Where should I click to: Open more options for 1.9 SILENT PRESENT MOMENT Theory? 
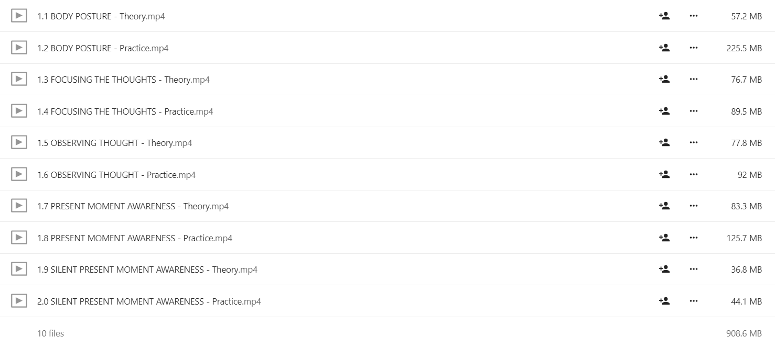(x=694, y=270)
